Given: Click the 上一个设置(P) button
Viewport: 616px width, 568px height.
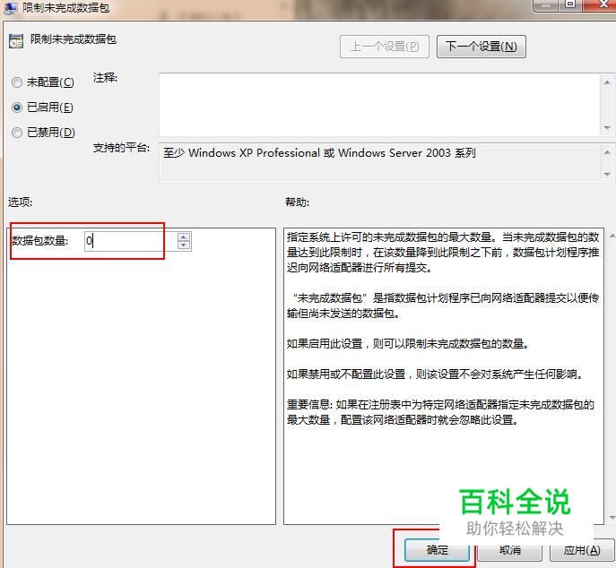Looking at the screenshot, I should coord(384,47).
